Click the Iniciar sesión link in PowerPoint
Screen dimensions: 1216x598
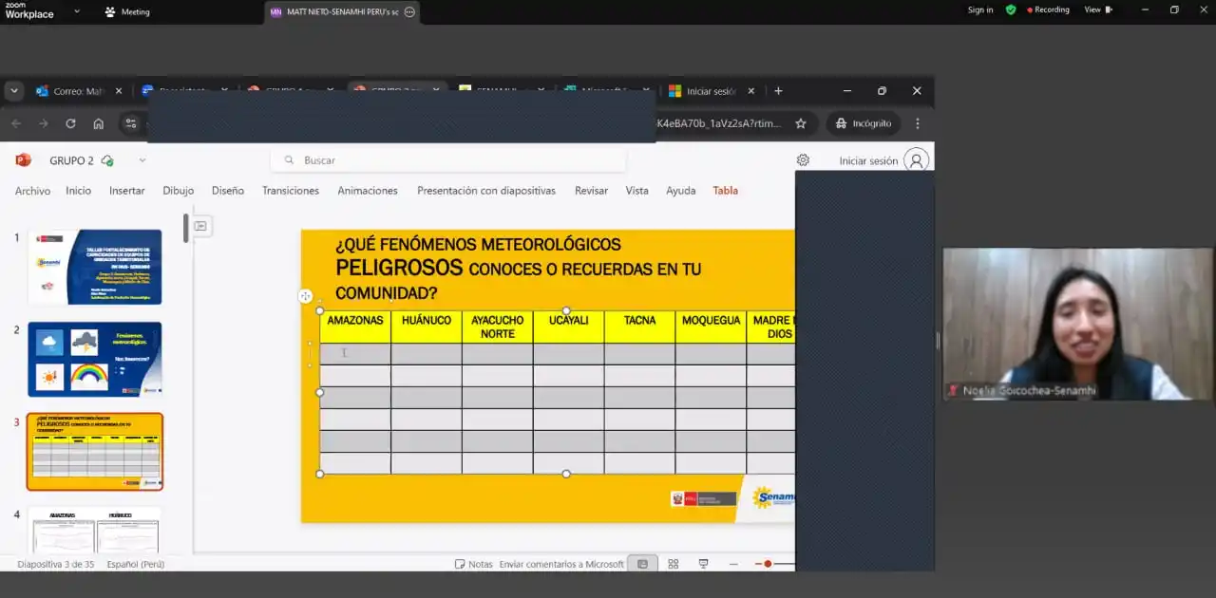[x=868, y=160]
